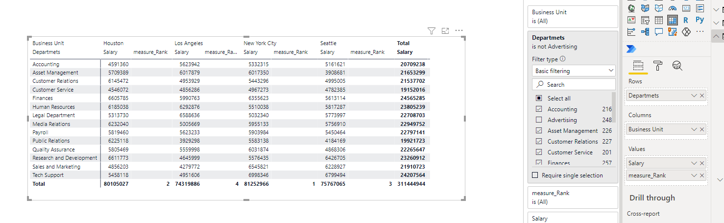The height and width of the screenshot is (223, 724).
Task: Click the New York City column header
Action: coord(260,43)
